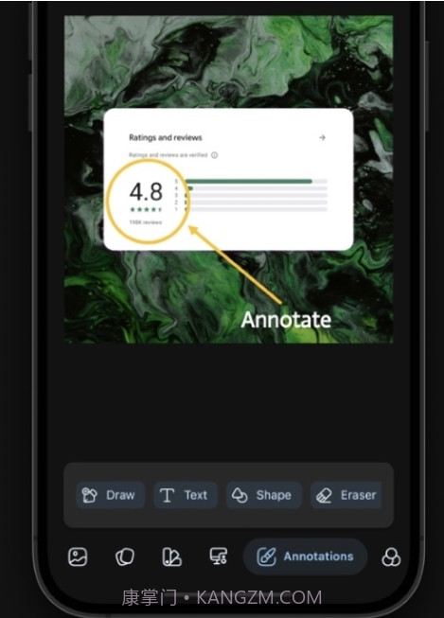Click the info icon after verified text
The image size is (444, 618).
pyautogui.click(x=215, y=155)
